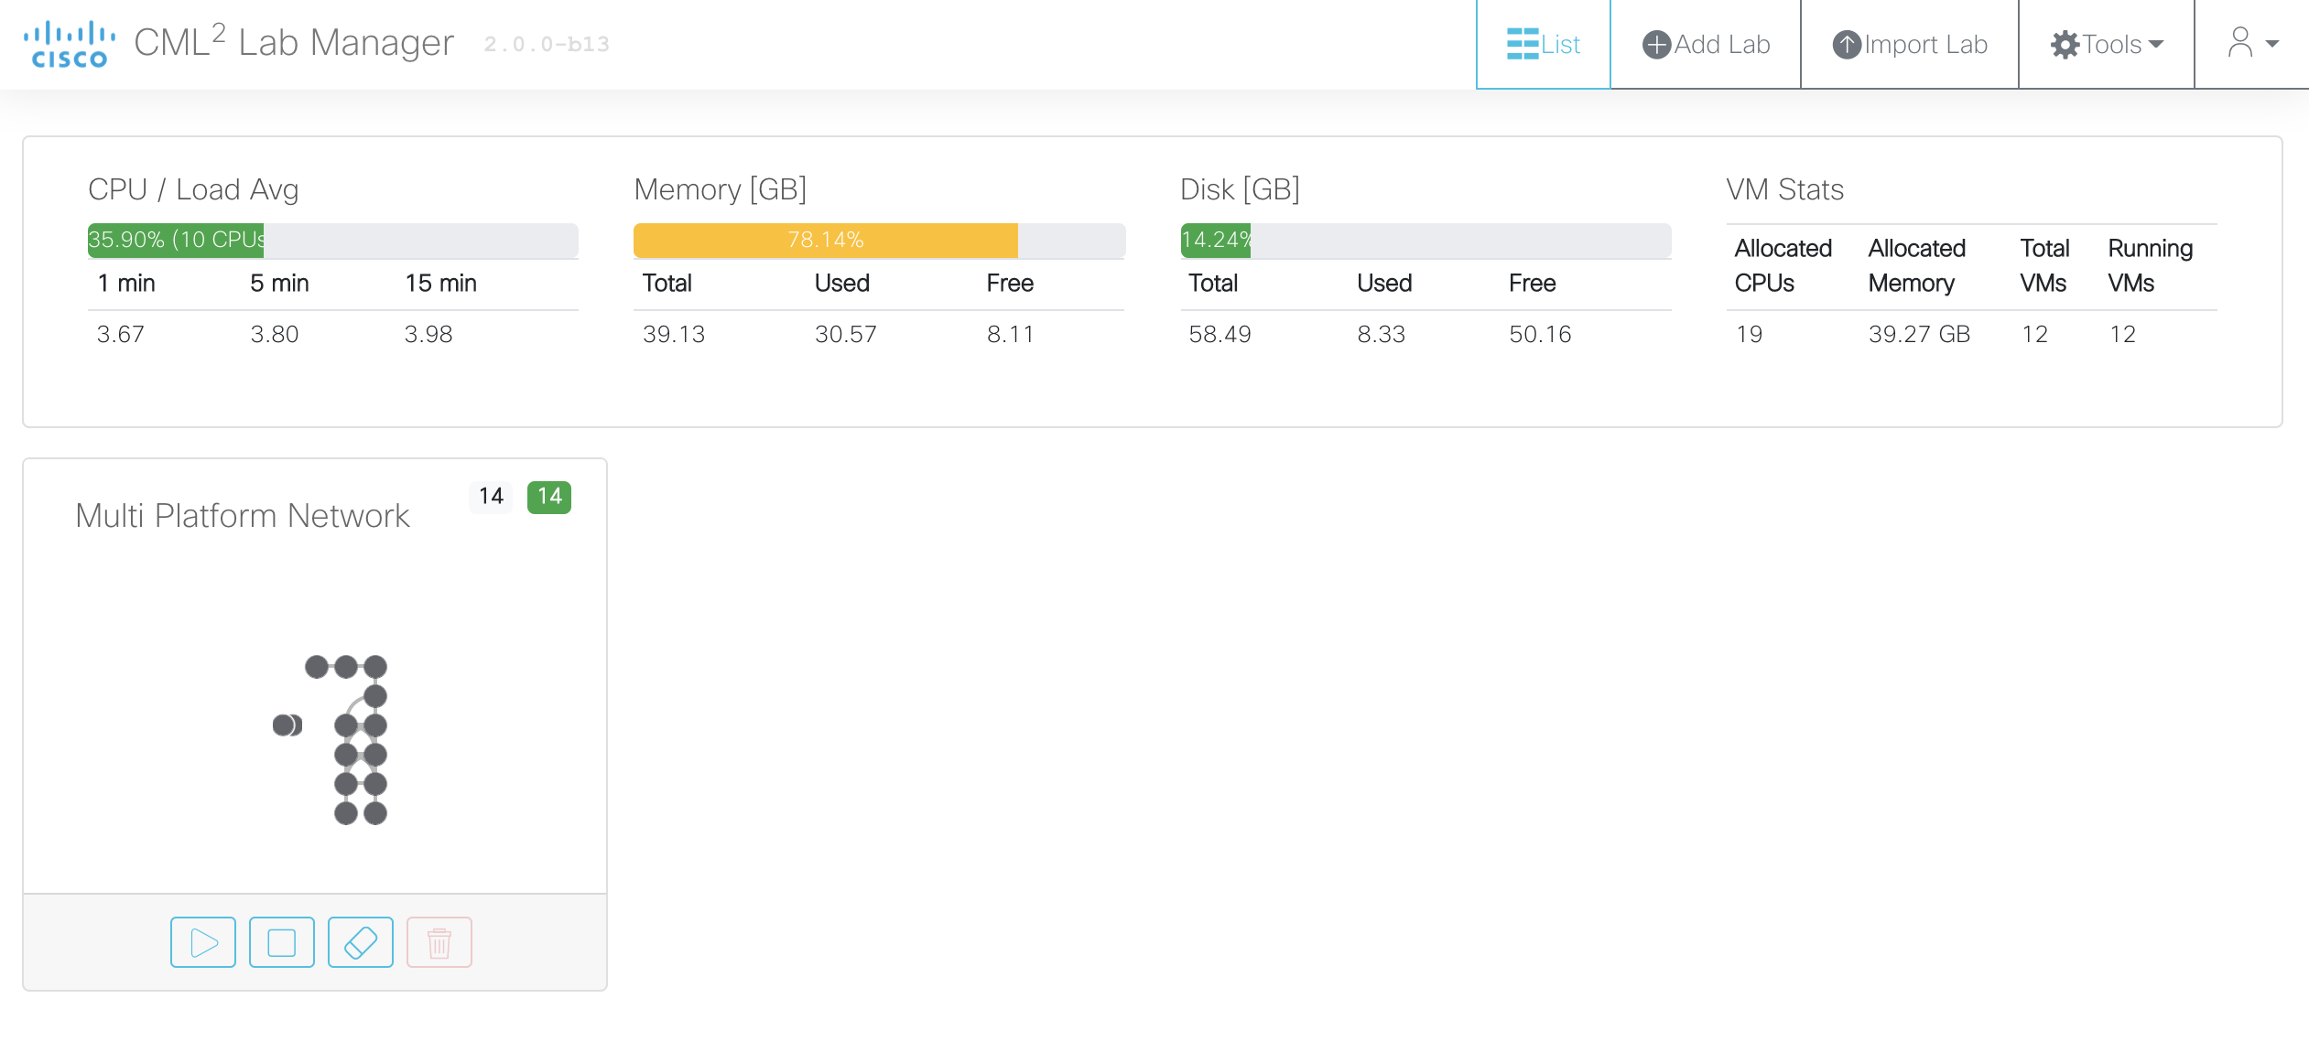
Task: Click the gear icon in Tools
Action: pyautogui.click(x=2065, y=45)
